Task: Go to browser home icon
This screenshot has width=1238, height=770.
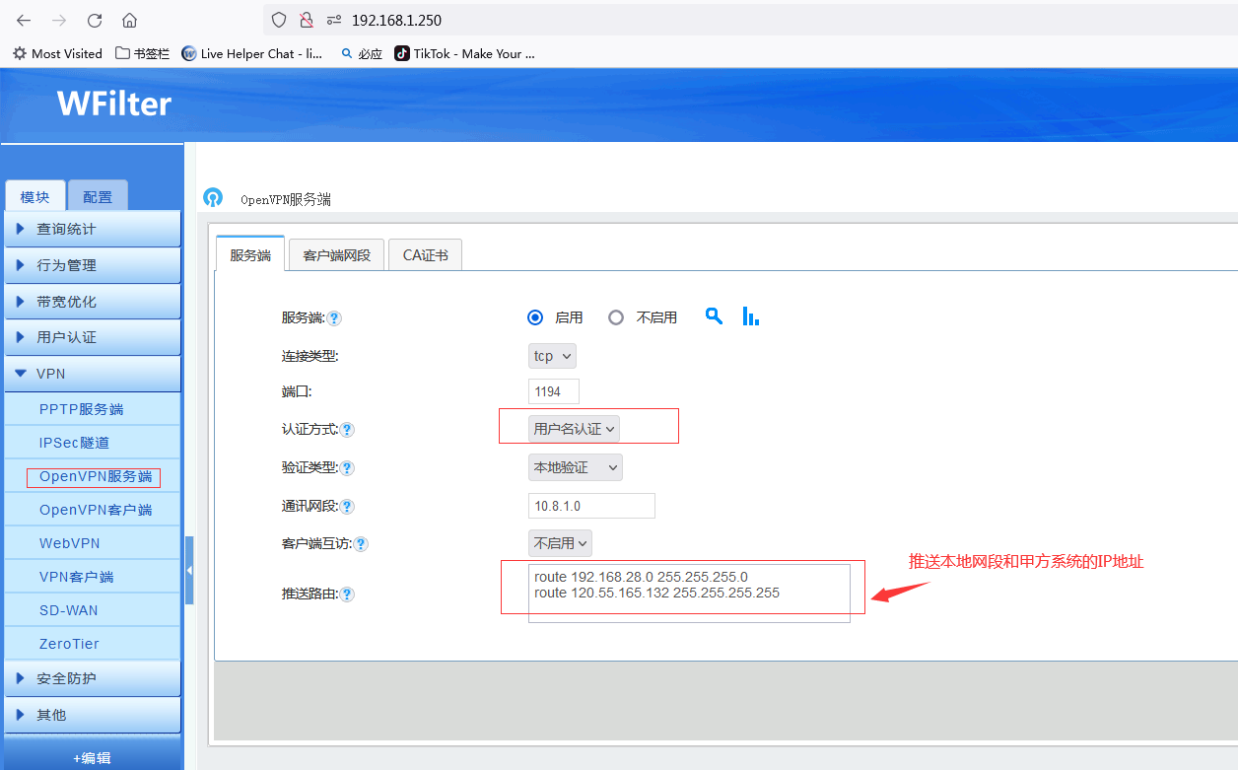Action: pos(129,20)
